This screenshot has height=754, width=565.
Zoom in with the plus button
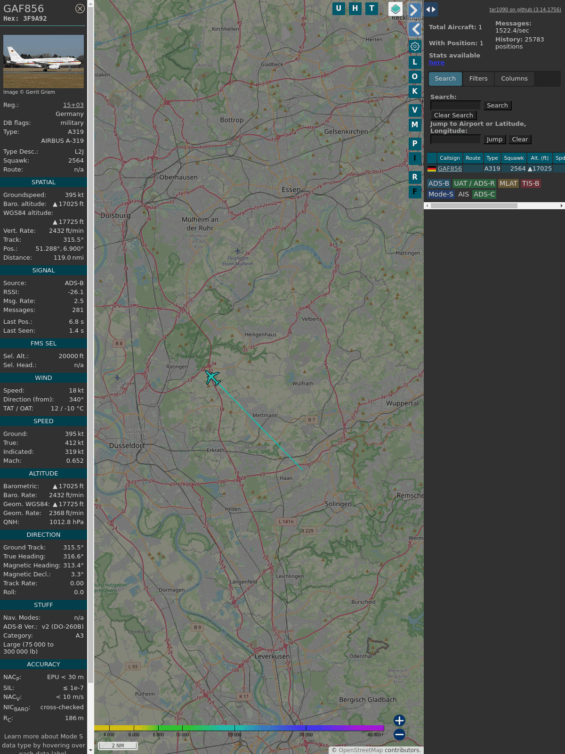coord(399,721)
